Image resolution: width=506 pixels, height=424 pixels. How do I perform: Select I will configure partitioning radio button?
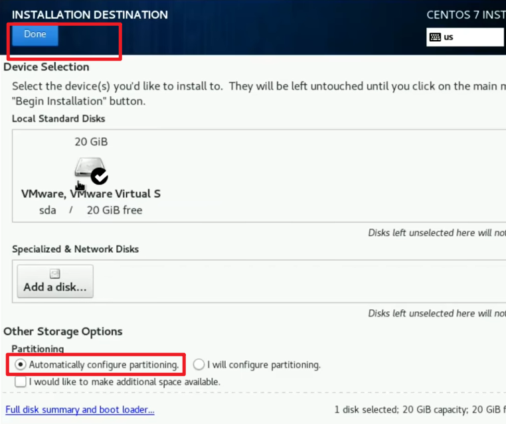pyautogui.click(x=199, y=364)
